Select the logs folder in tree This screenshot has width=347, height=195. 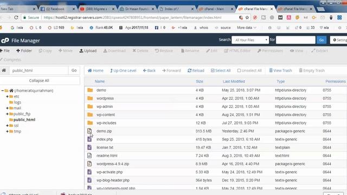coord(17,102)
